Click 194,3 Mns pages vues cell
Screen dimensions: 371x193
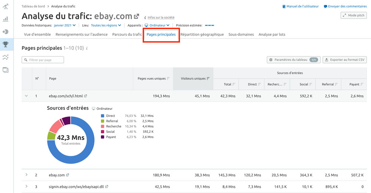point(161,96)
